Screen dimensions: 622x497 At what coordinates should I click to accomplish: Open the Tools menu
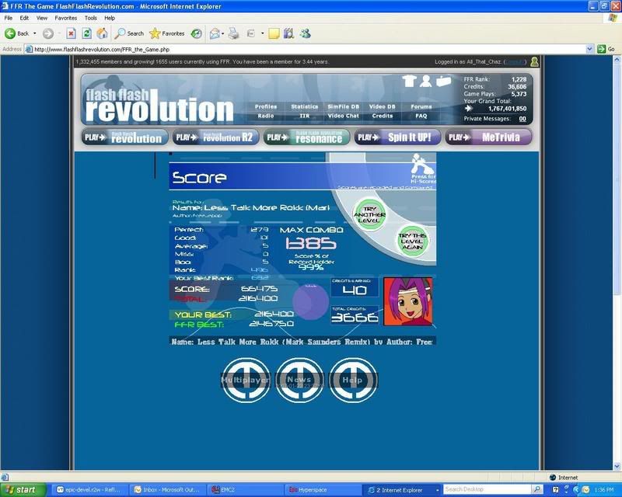tap(91, 17)
